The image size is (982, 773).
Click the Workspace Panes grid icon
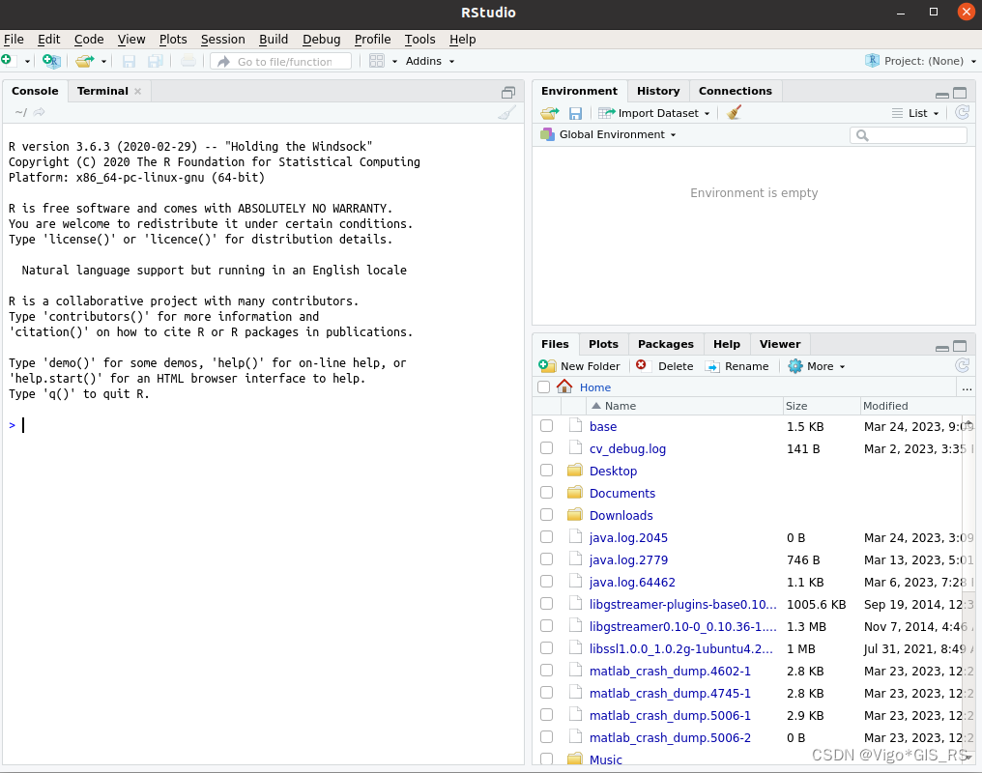point(376,61)
